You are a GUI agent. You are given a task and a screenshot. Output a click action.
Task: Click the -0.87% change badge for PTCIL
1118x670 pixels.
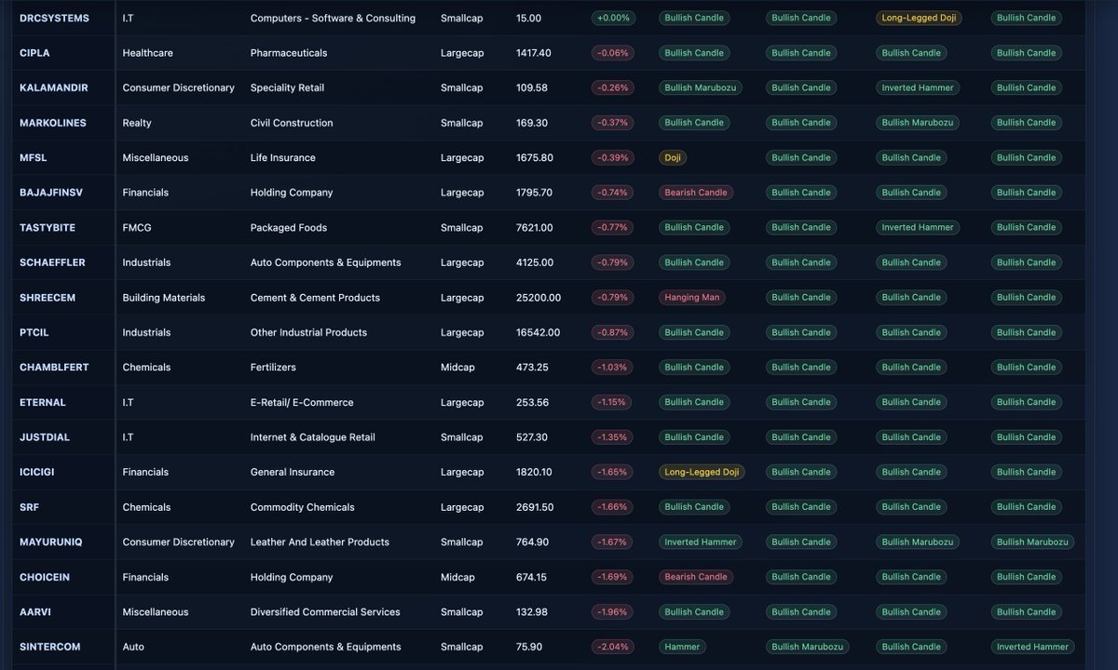click(x=613, y=332)
